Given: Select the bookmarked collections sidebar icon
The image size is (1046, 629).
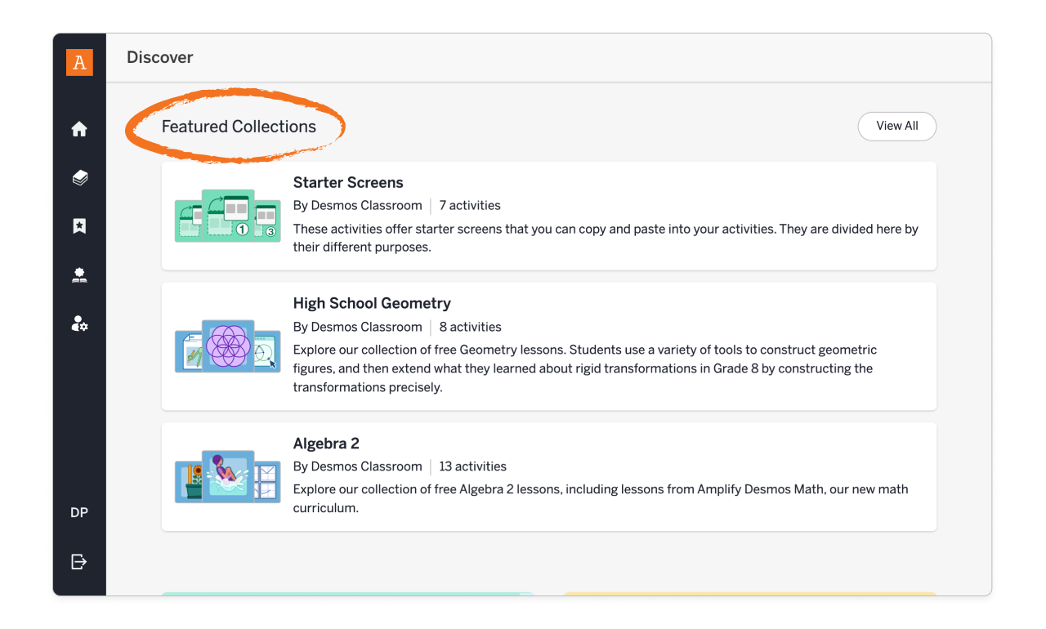Looking at the screenshot, I should [x=78, y=225].
